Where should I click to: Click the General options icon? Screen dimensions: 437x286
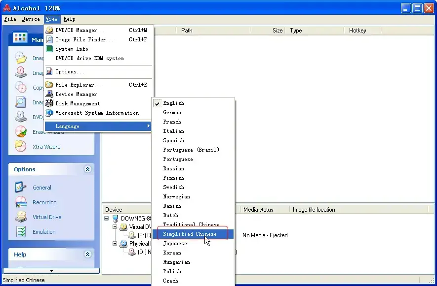point(21,188)
